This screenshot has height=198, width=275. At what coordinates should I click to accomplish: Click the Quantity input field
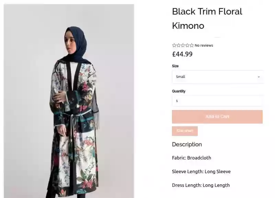pos(217,101)
